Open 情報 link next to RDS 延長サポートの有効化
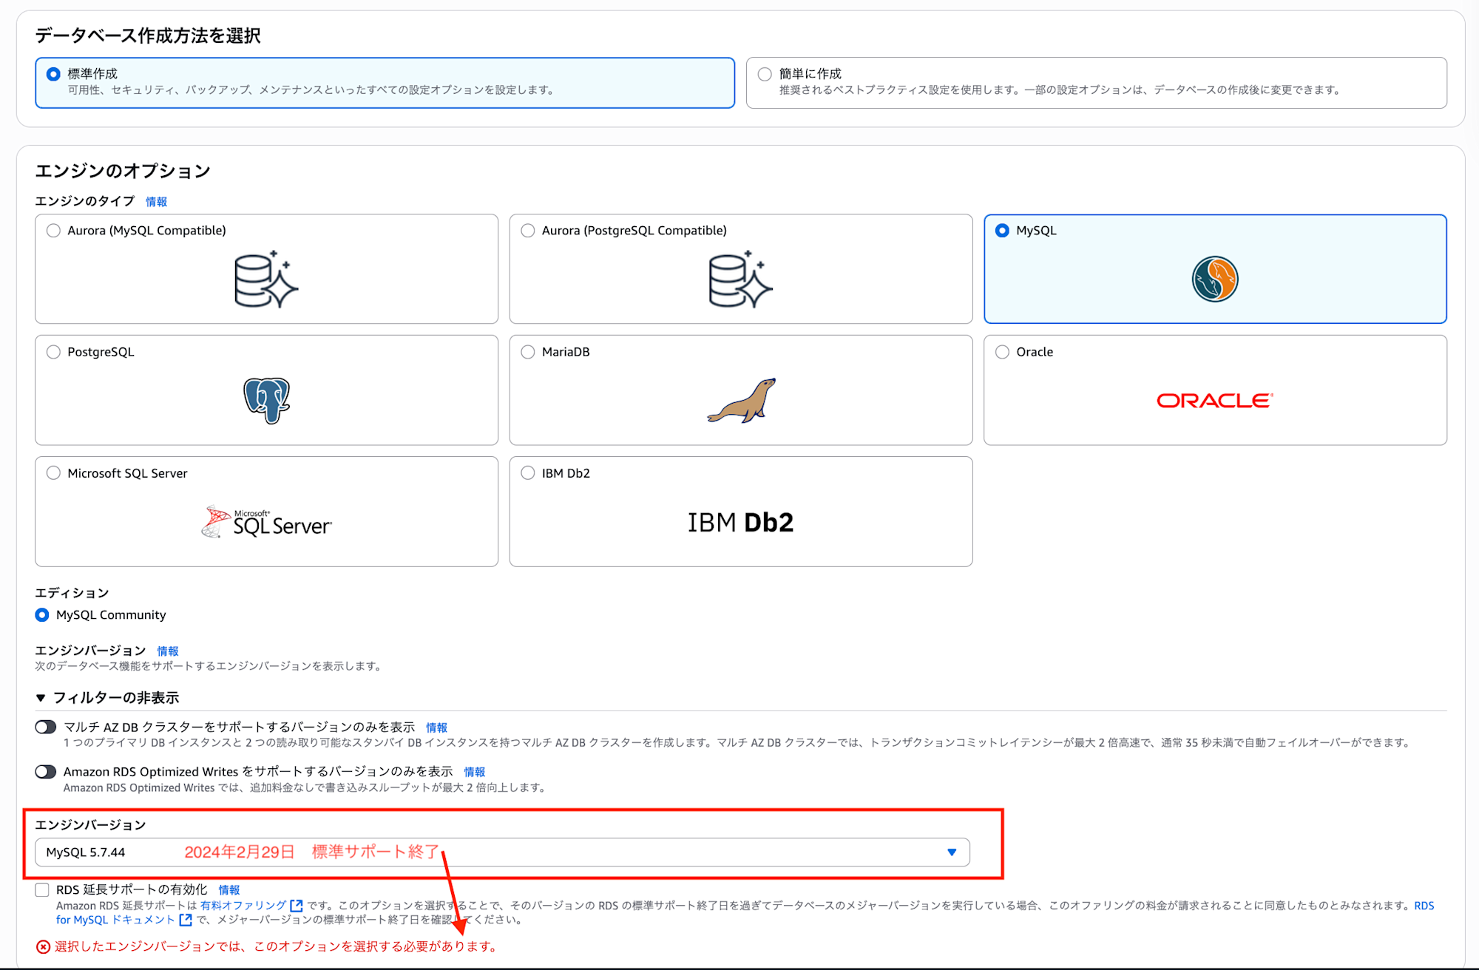 [x=229, y=891]
